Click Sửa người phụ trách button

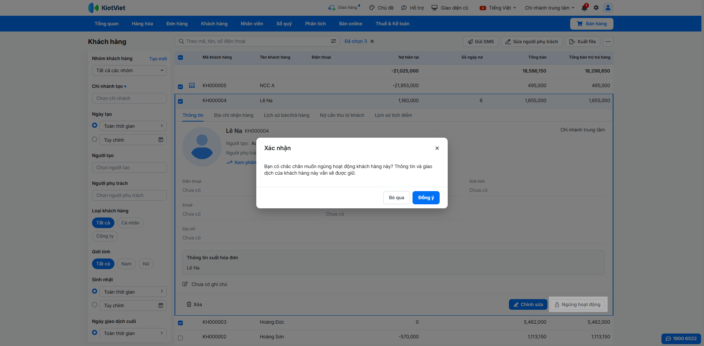(x=532, y=41)
